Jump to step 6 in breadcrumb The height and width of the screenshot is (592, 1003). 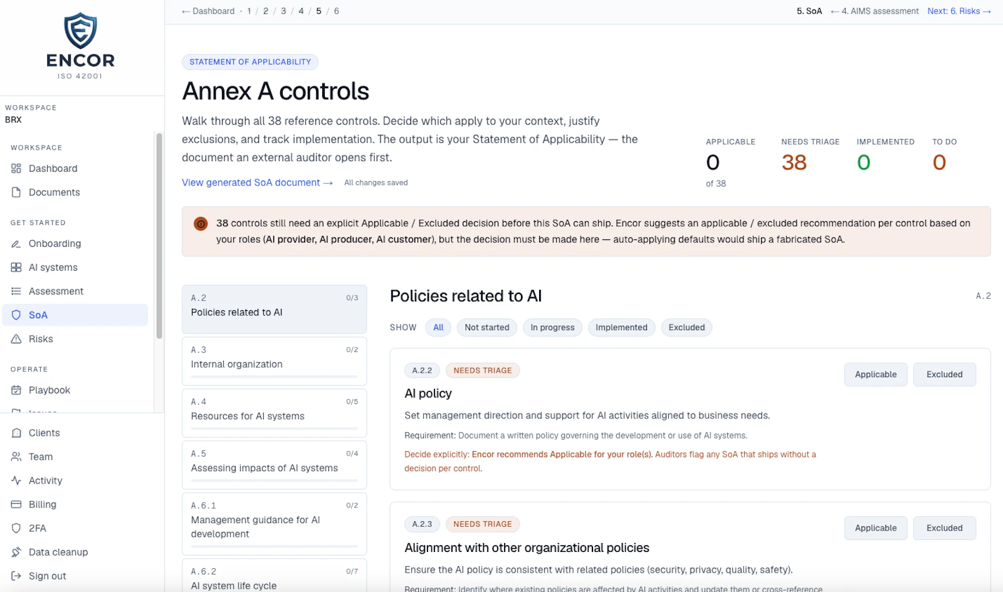point(337,11)
